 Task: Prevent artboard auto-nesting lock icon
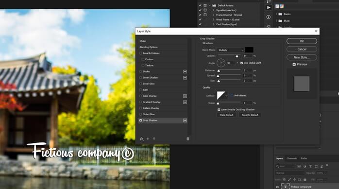pyautogui.click(x=300, y=179)
